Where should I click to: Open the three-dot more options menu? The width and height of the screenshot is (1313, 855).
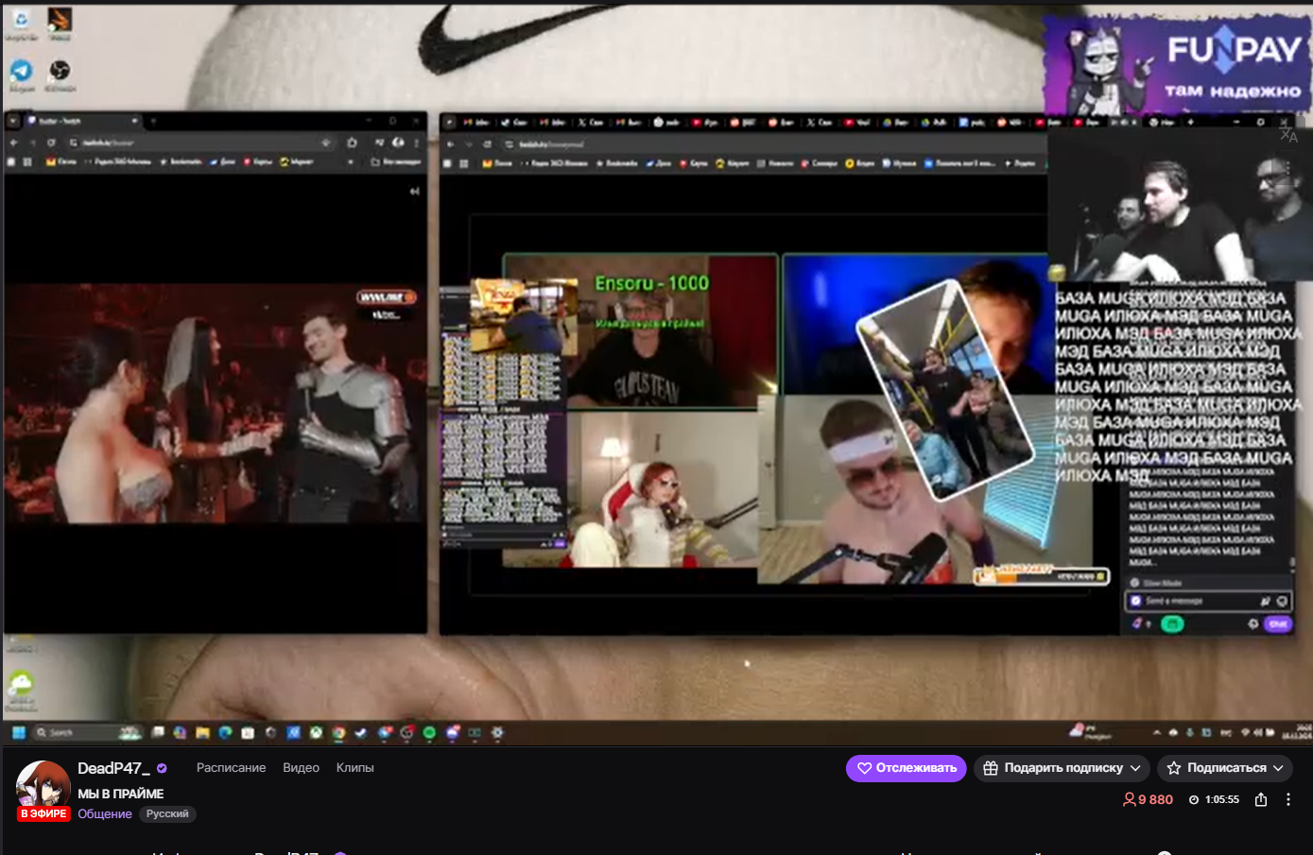pos(1288,799)
